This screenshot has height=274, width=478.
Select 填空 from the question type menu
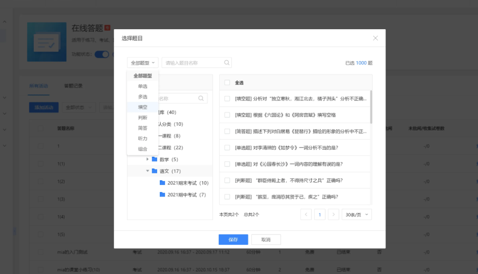pyautogui.click(x=142, y=107)
